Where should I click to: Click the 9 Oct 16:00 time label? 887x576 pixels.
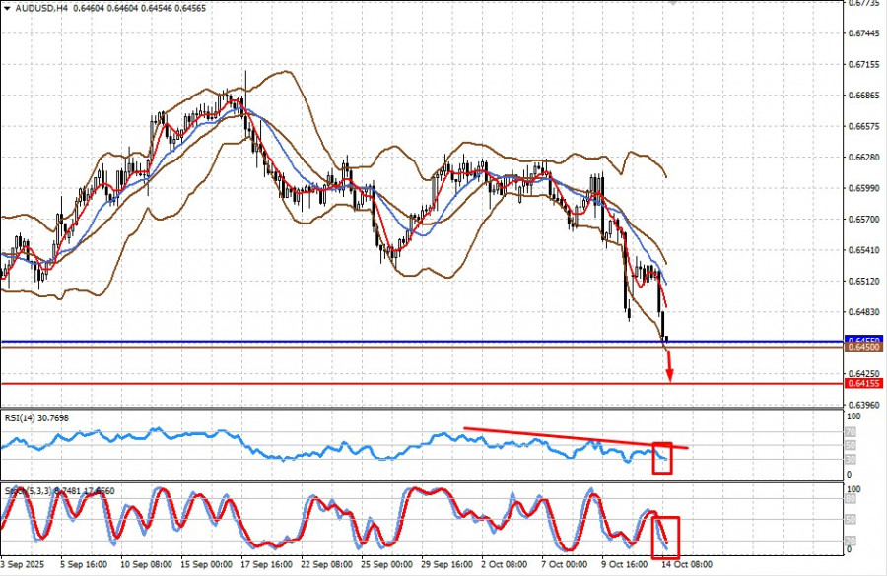click(625, 564)
